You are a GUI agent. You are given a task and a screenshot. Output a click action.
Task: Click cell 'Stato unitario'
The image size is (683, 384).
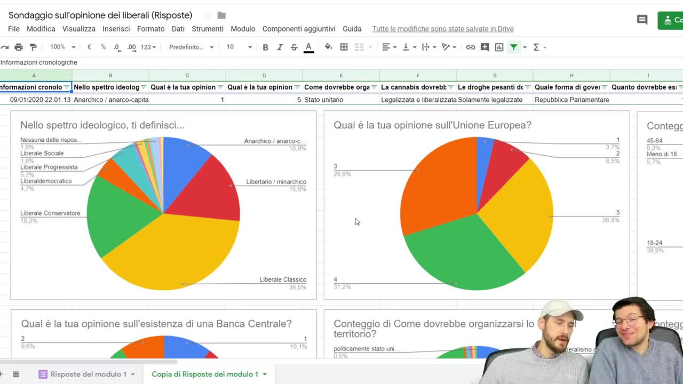pos(341,100)
